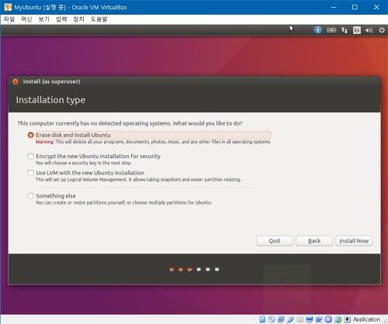
Task: Open the 장치 menu
Action: [x=79, y=19]
